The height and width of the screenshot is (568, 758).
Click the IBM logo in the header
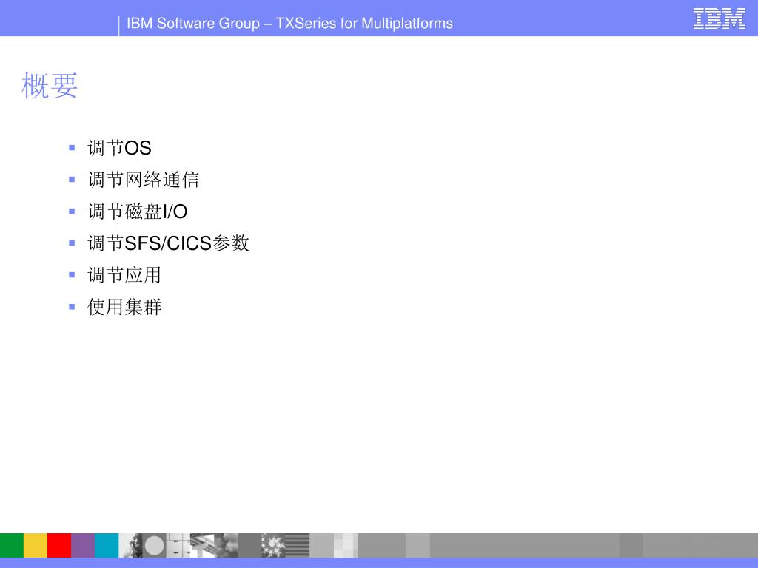(x=719, y=18)
